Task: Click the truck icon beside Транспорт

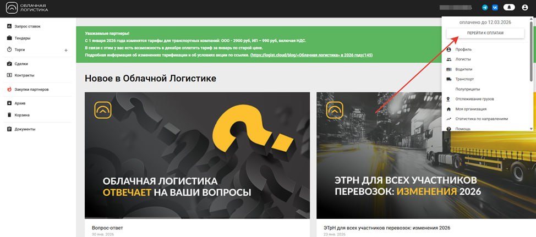Action: (449, 79)
